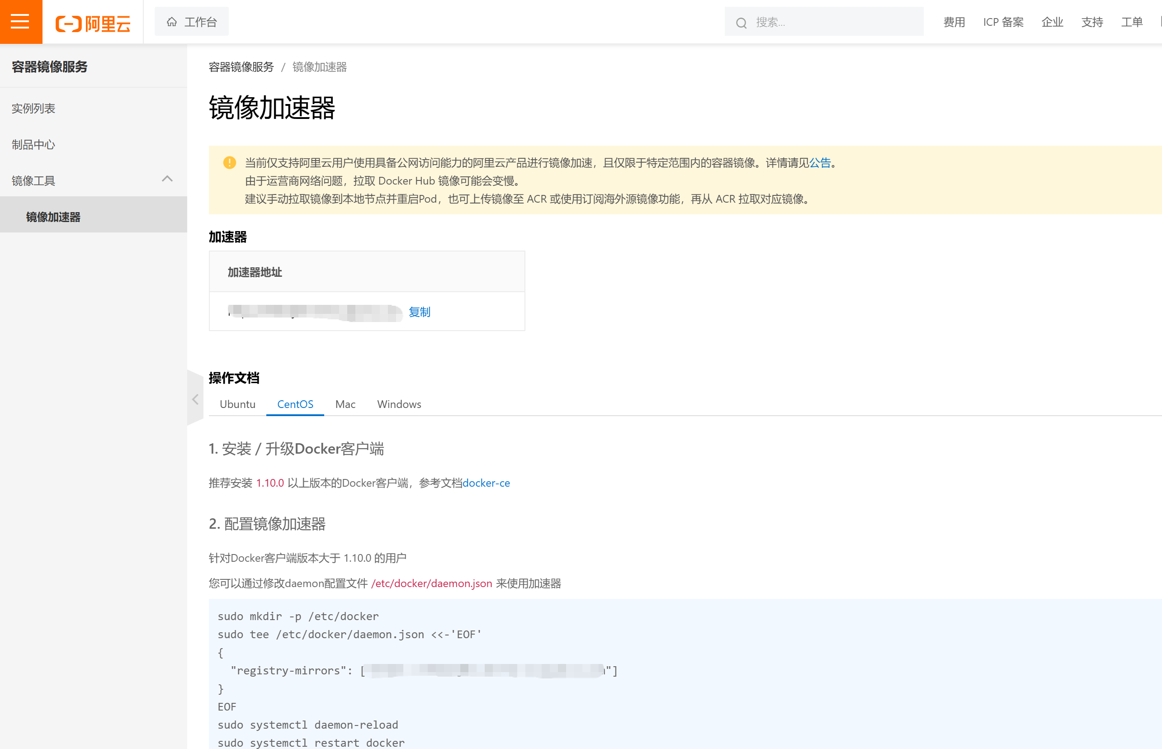Click the 加速器 section heading
Screen dimensions: 1162x749
coord(227,237)
